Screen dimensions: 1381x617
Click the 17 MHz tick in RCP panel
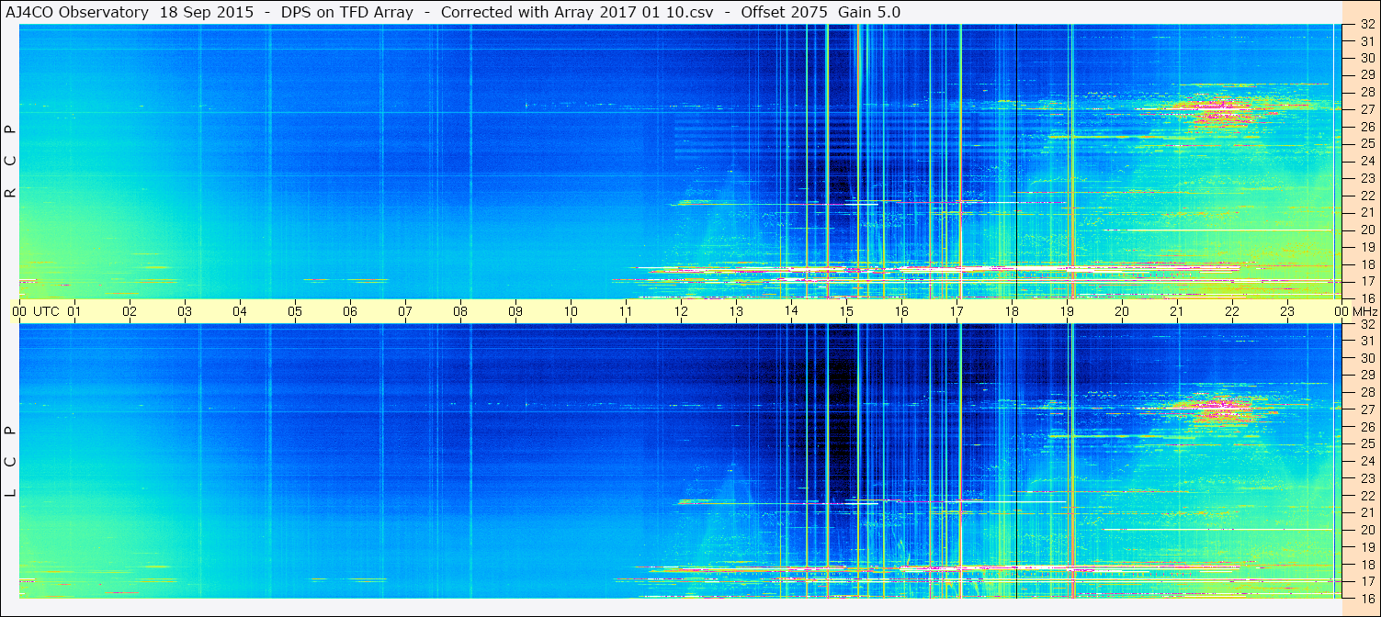(1367, 281)
